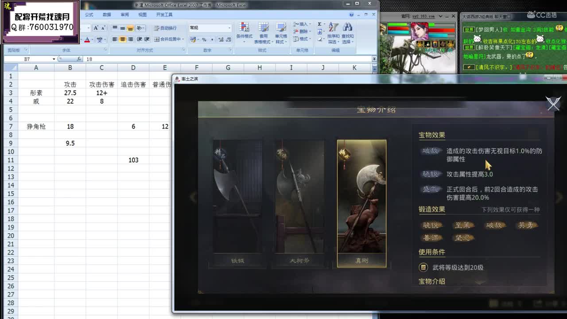Toggle Wrap Text (自动换行)
Screen dimensions: 567x319
165,28
